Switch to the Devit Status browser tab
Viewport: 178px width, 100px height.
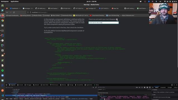pyautogui.click(x=142, y=8)
